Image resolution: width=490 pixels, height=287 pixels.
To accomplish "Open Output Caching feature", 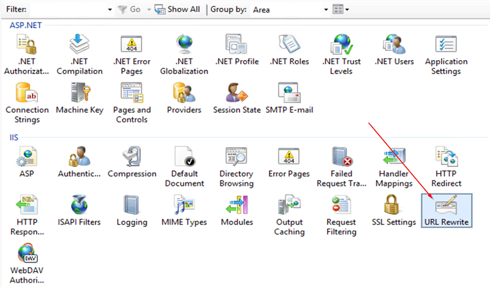I will point(289,215).
